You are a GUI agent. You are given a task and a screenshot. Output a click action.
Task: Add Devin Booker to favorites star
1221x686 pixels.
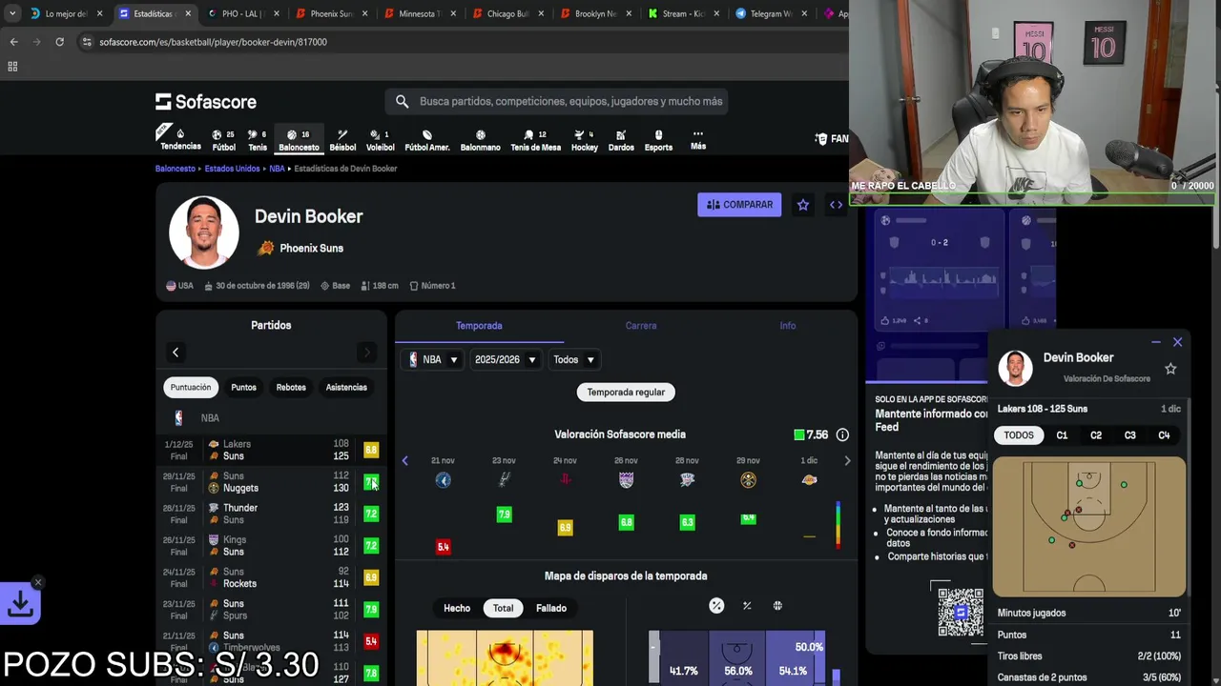pyautogui.click(x=803, y=205)
